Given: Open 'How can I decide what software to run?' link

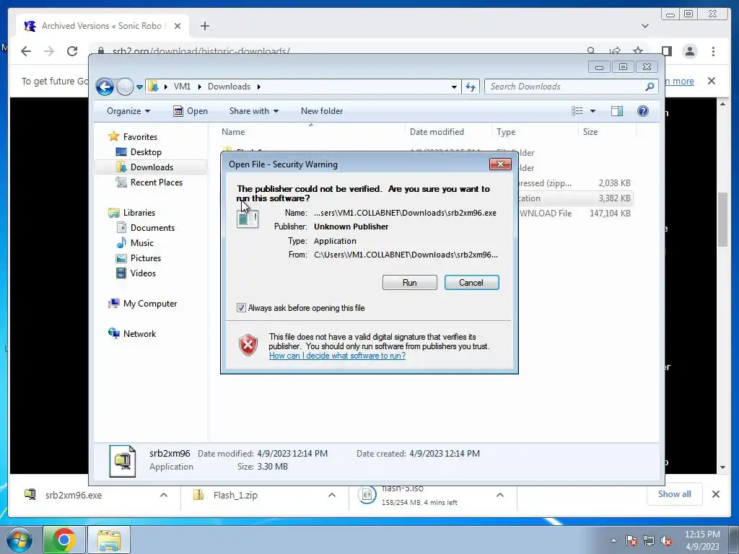Looking at the screenshot, I should 338,356.
